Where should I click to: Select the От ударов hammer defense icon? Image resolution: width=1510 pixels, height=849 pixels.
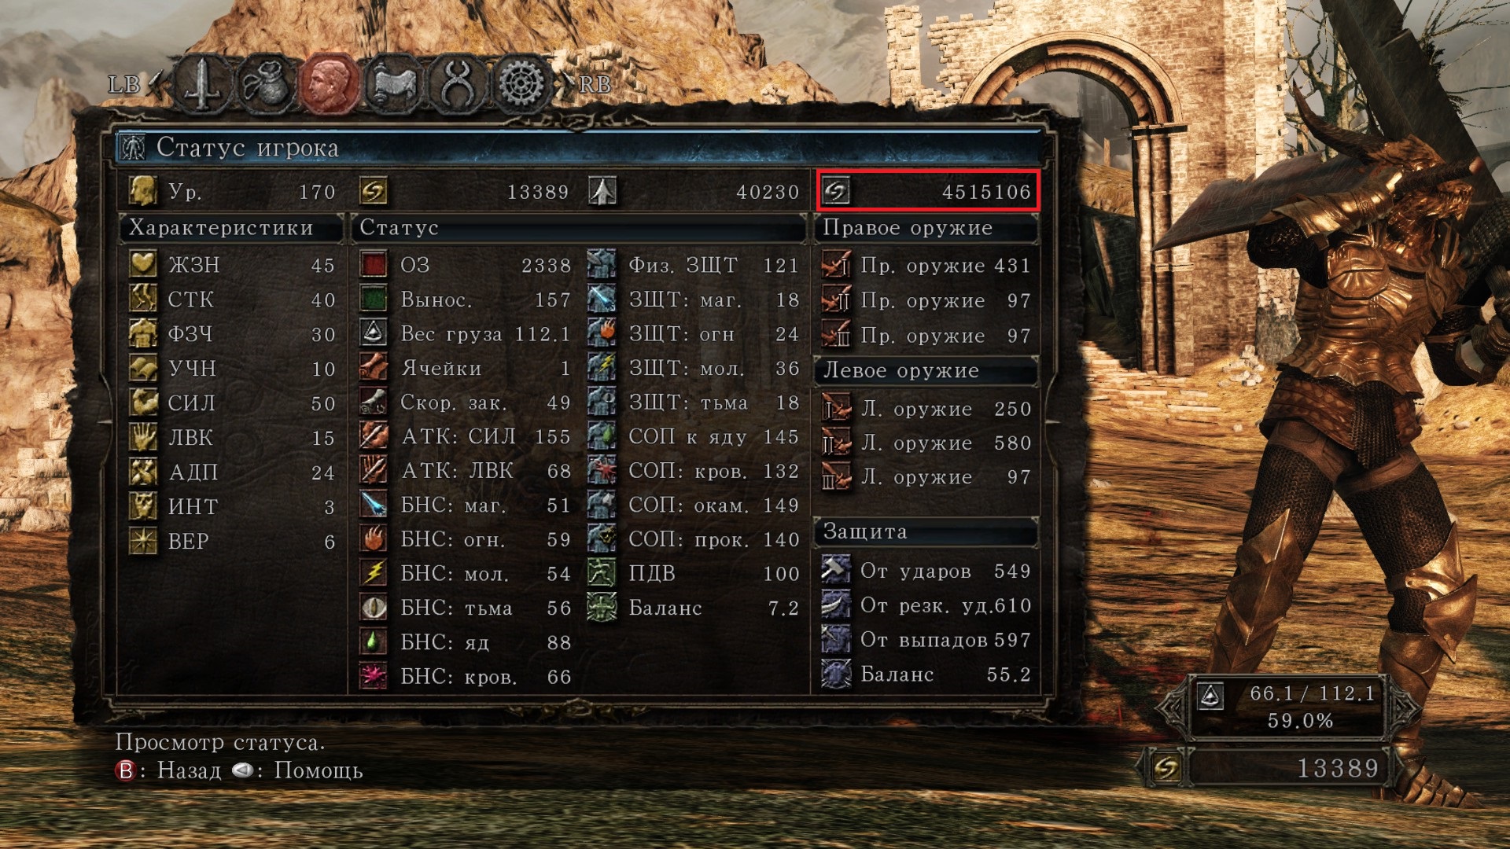point(836,569)
